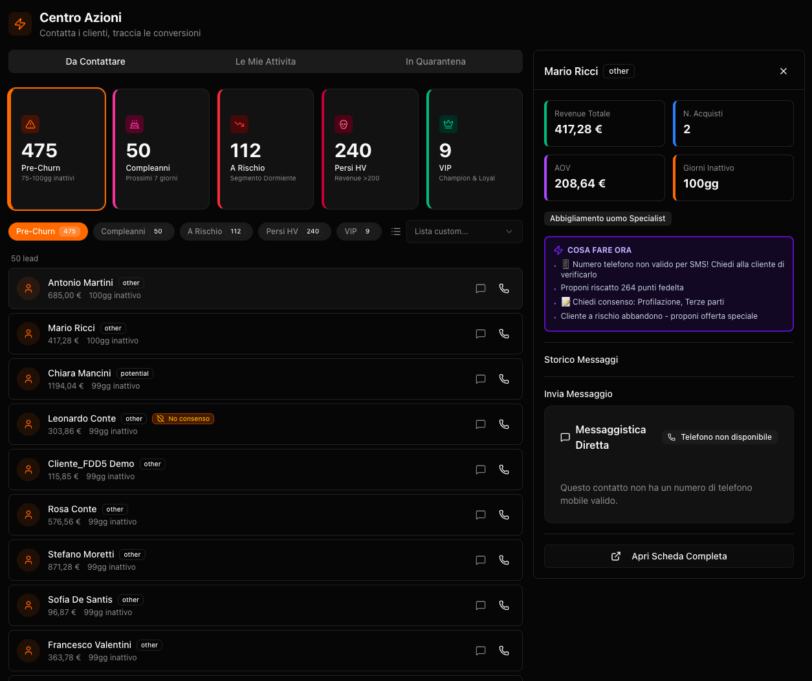Click the call icon for Stefano Moretti

coord(504,560)
